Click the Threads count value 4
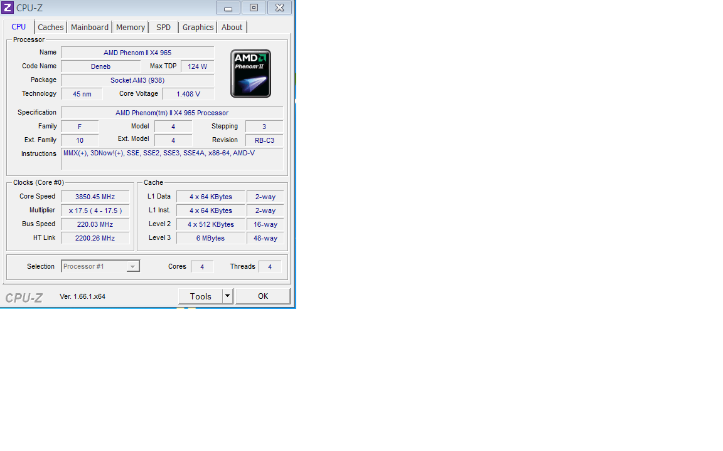The width and height of the screenshot is (723, 451). coord(270,267)
